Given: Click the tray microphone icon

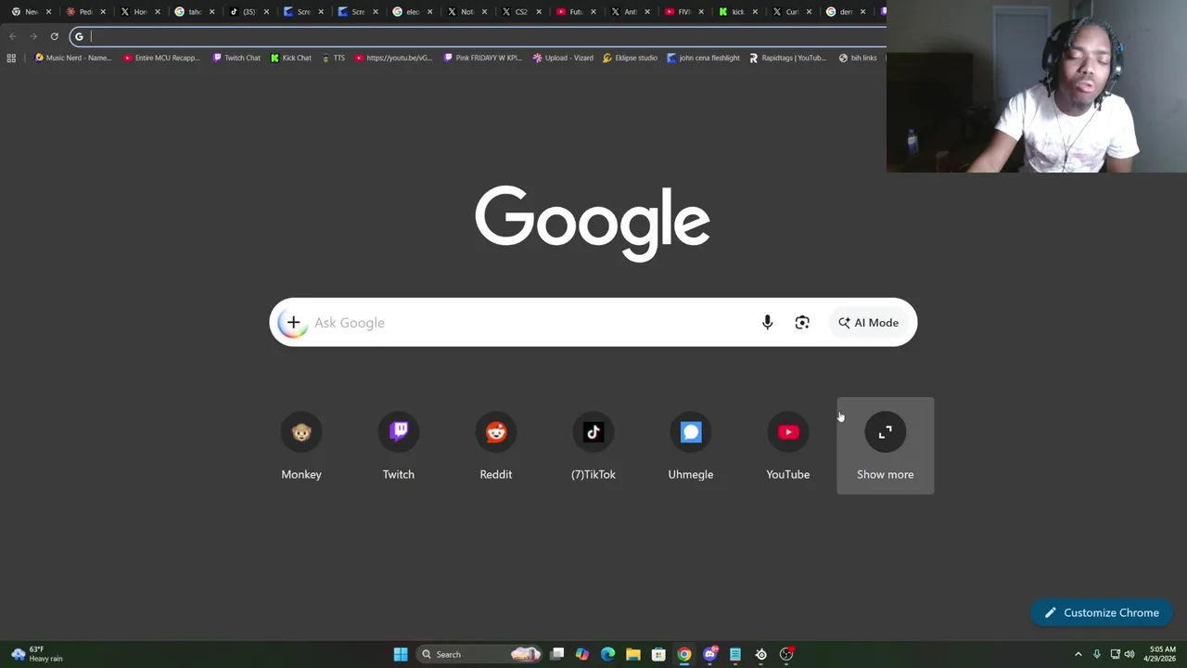Looking at the screenshot, I should [x=1096, y=654].
